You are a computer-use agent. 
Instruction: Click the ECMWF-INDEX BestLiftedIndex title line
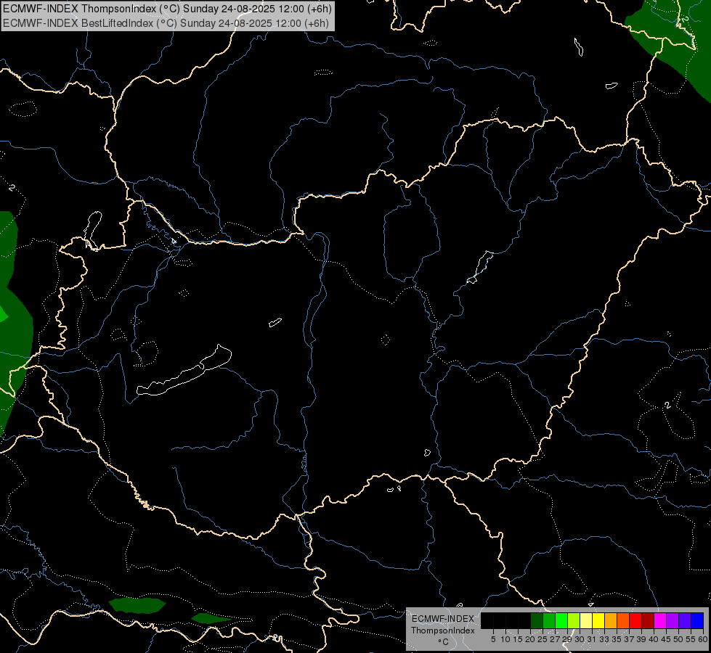click(166, 23)
